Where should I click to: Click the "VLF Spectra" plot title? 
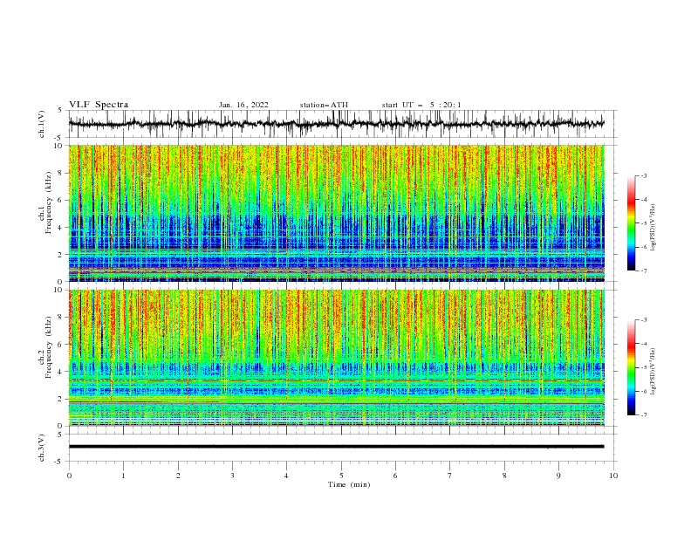99,105
